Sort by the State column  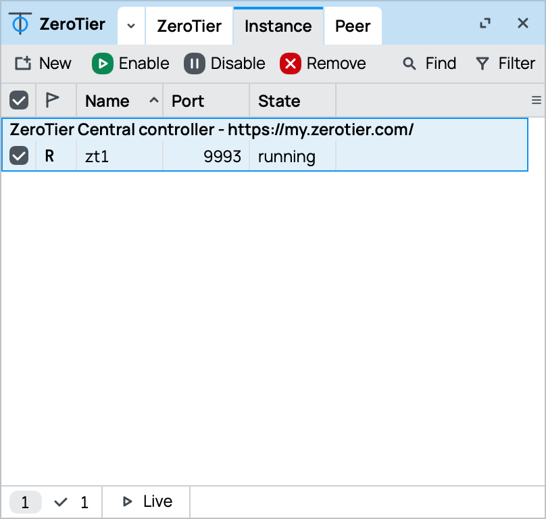click(x=293, y=101)
